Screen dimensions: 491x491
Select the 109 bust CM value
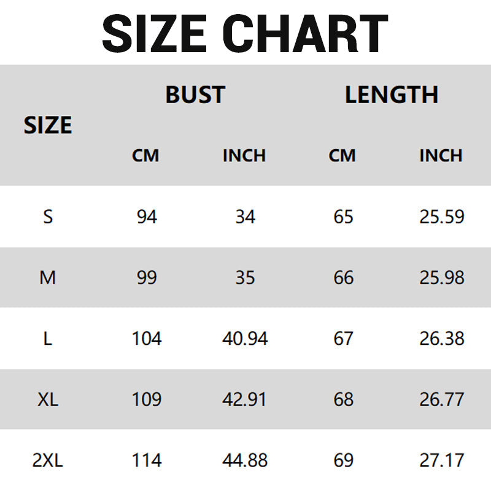(147, 400)
